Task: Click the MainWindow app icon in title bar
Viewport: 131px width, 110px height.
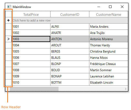Action: (9, 7)
